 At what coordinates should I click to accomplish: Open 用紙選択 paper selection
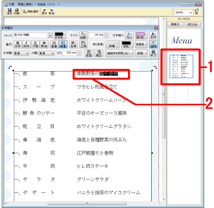point(31,11)
